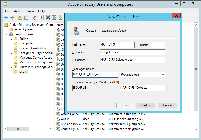Open the Action menu
Screen dimensions: 201x140
pyautogui.click(x=19, y=11)
